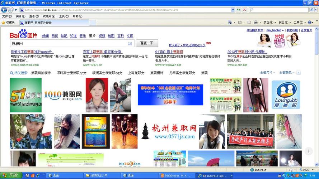The height and width of the screenshot is (179, 319).
Task: Select the 兼职网_百度图片搜索 browser tab
Action: (36, 23)
